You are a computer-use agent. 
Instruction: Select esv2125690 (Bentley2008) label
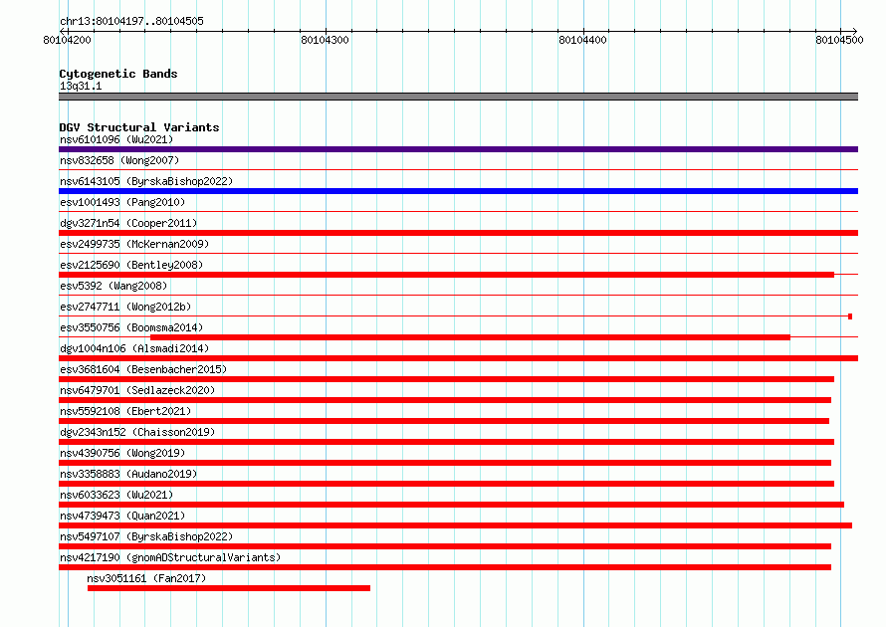click(131, 265)
